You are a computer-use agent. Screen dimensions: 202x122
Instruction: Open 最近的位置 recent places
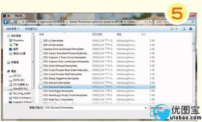coord(17,53)
